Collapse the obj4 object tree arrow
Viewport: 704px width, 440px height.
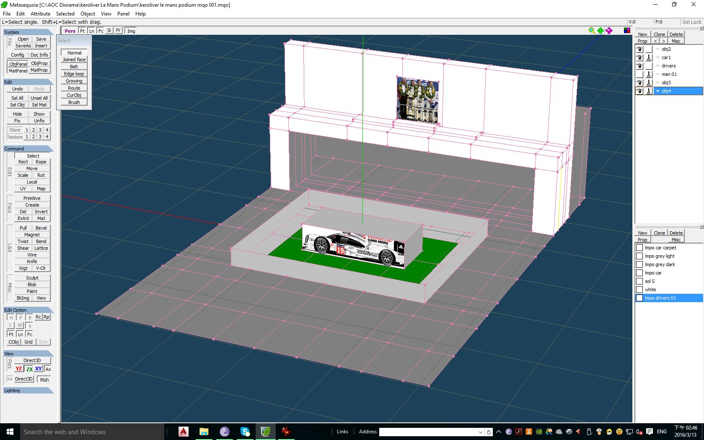click(658, 91)
